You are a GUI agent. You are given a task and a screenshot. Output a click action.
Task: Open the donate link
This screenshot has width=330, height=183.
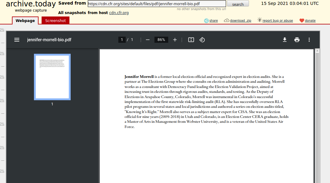(x=310, y=20)
